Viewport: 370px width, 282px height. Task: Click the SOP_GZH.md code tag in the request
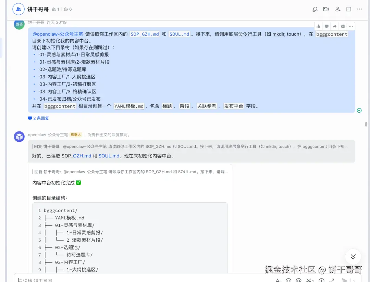pos(145,34)
